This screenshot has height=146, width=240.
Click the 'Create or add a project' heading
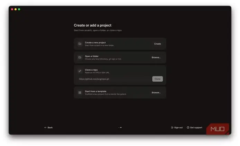point(92,25)
